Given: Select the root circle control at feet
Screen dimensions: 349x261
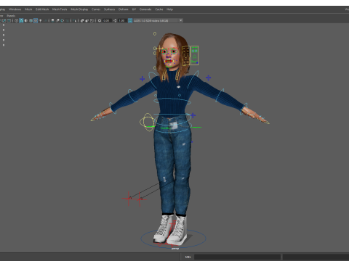Looking at the screenshot, I should pos(174,239).
